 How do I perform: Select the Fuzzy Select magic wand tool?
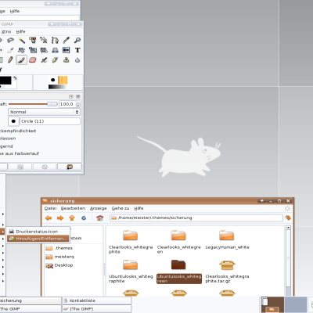22,40
